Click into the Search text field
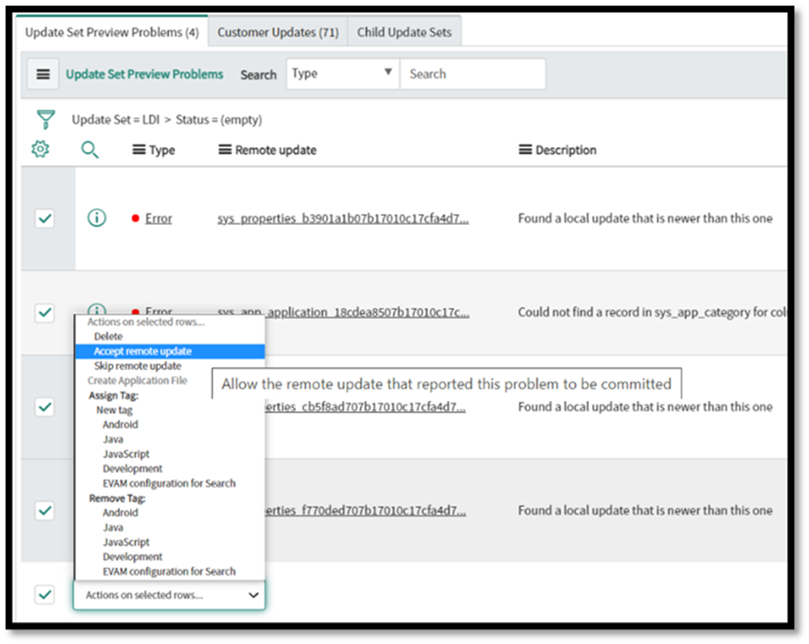Viewport: 809px width, 644px height. [x=472, y=74]
